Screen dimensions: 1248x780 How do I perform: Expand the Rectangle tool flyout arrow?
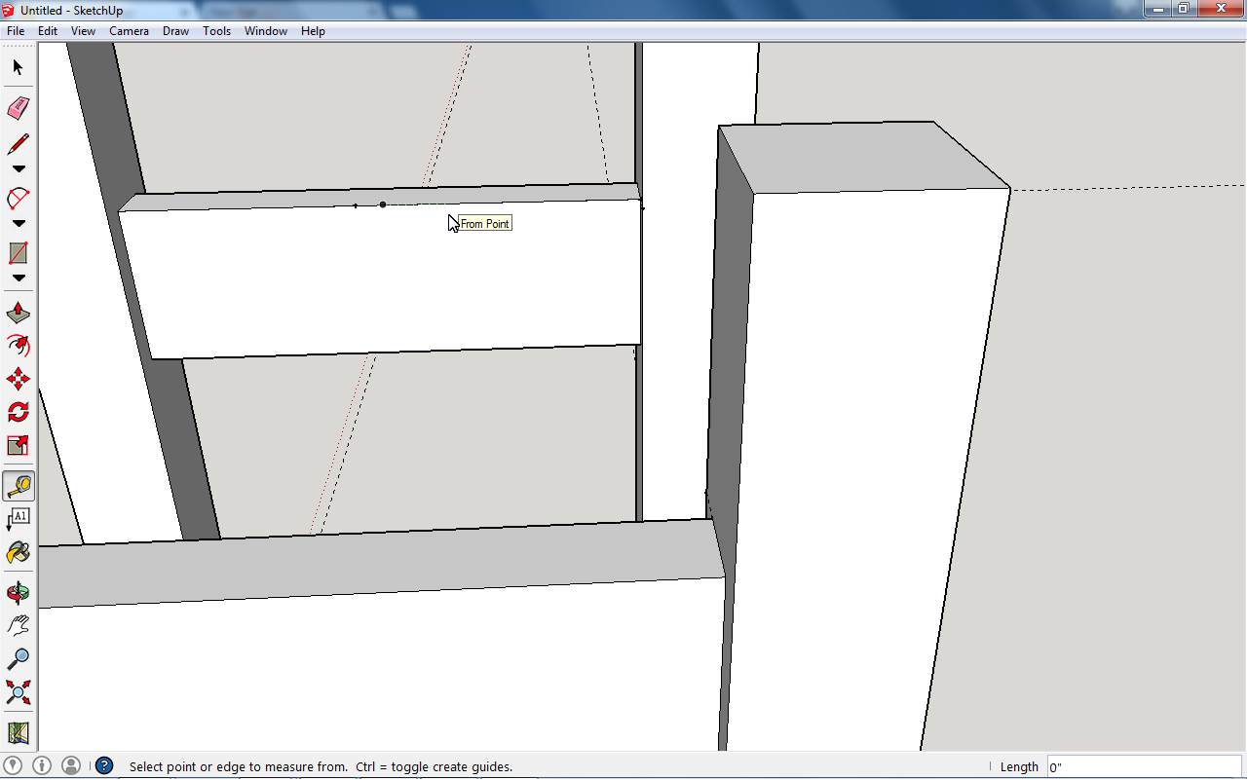(x=18, y=278)
